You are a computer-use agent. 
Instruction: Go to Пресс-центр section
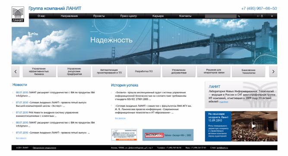tap(128, 16)
